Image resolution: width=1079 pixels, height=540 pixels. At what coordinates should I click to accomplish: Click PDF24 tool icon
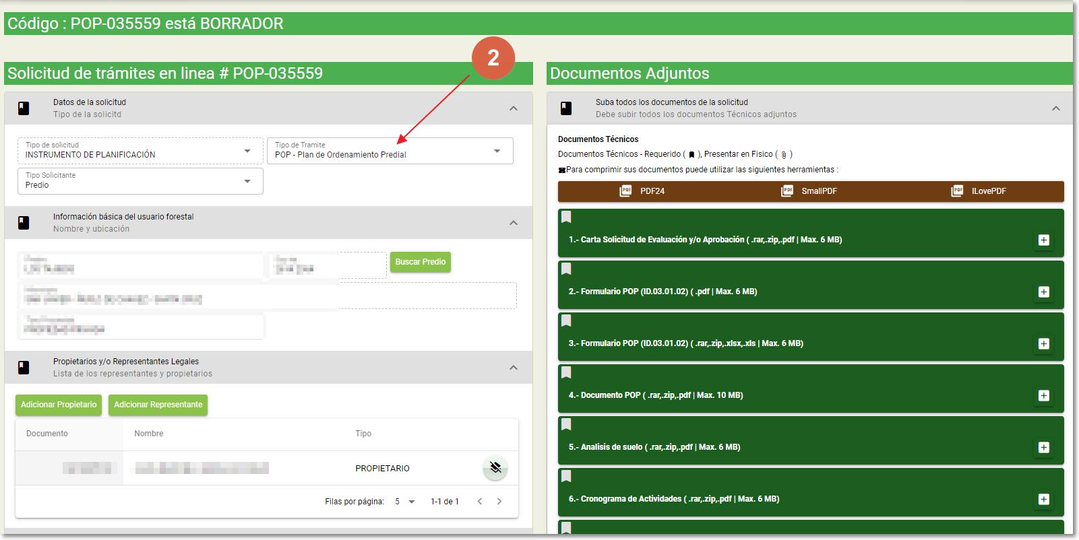[626, 191]
